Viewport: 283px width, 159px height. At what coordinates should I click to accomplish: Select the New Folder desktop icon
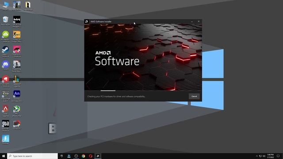(x=28, y=6)
